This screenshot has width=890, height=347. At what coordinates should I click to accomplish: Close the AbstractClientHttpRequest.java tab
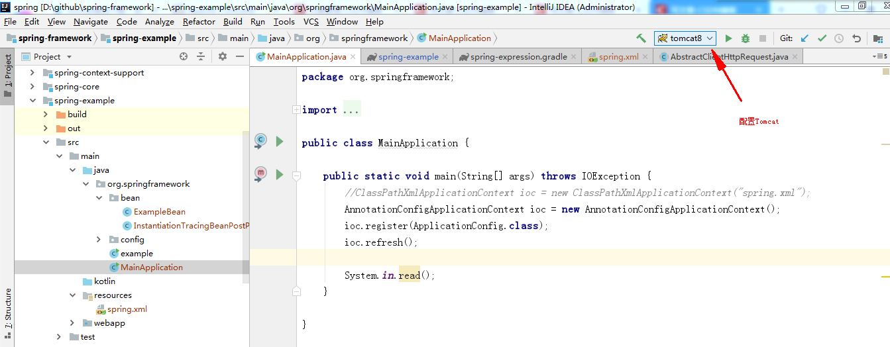(795, 57)
